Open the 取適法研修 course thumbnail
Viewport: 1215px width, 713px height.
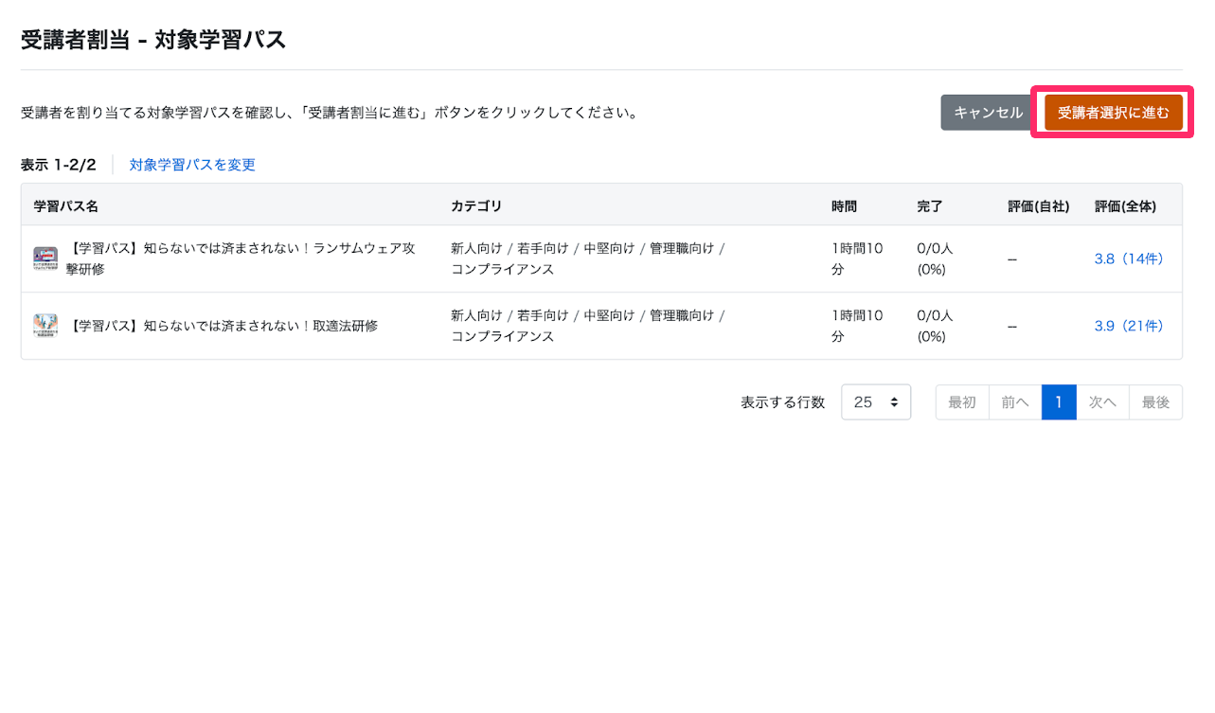click(45, 326)
